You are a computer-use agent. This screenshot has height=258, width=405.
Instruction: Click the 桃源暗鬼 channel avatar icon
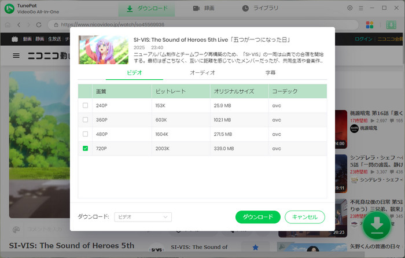tap(354, 128)
